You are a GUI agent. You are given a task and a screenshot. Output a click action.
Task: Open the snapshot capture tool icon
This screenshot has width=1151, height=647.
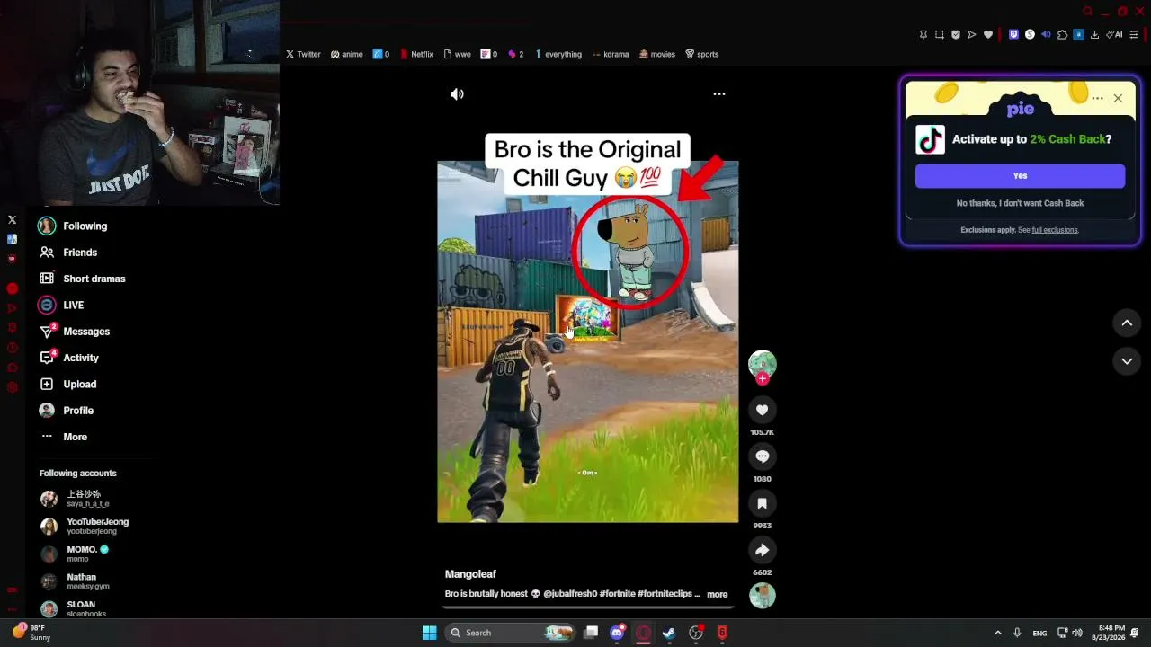coord(940,35)
